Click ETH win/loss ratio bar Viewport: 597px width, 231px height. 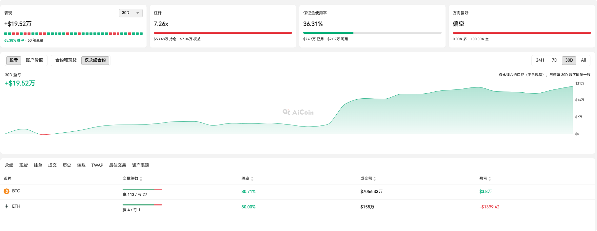click(x=142, y=205)
